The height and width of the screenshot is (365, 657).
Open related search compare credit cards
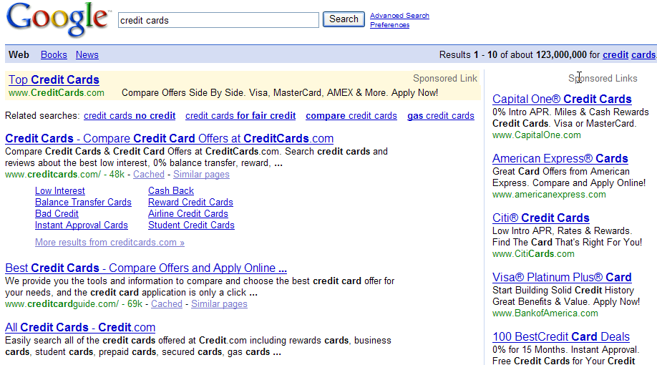coord(351,116)
